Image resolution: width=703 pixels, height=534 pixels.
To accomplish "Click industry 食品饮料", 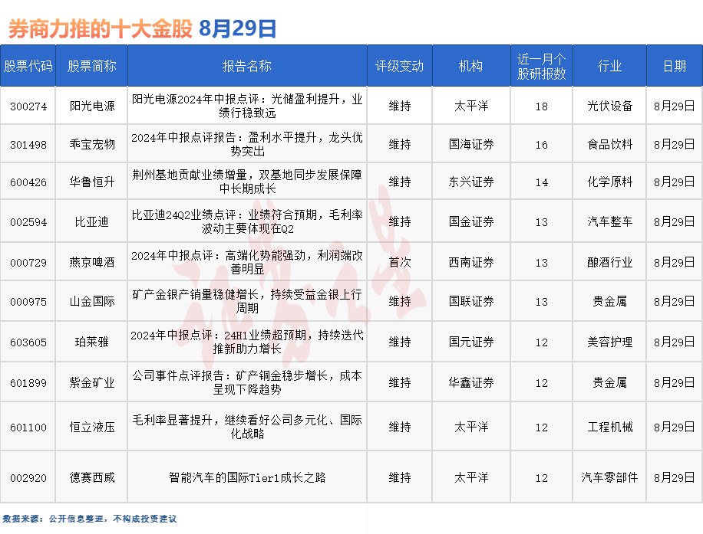I will click(609, 144).
